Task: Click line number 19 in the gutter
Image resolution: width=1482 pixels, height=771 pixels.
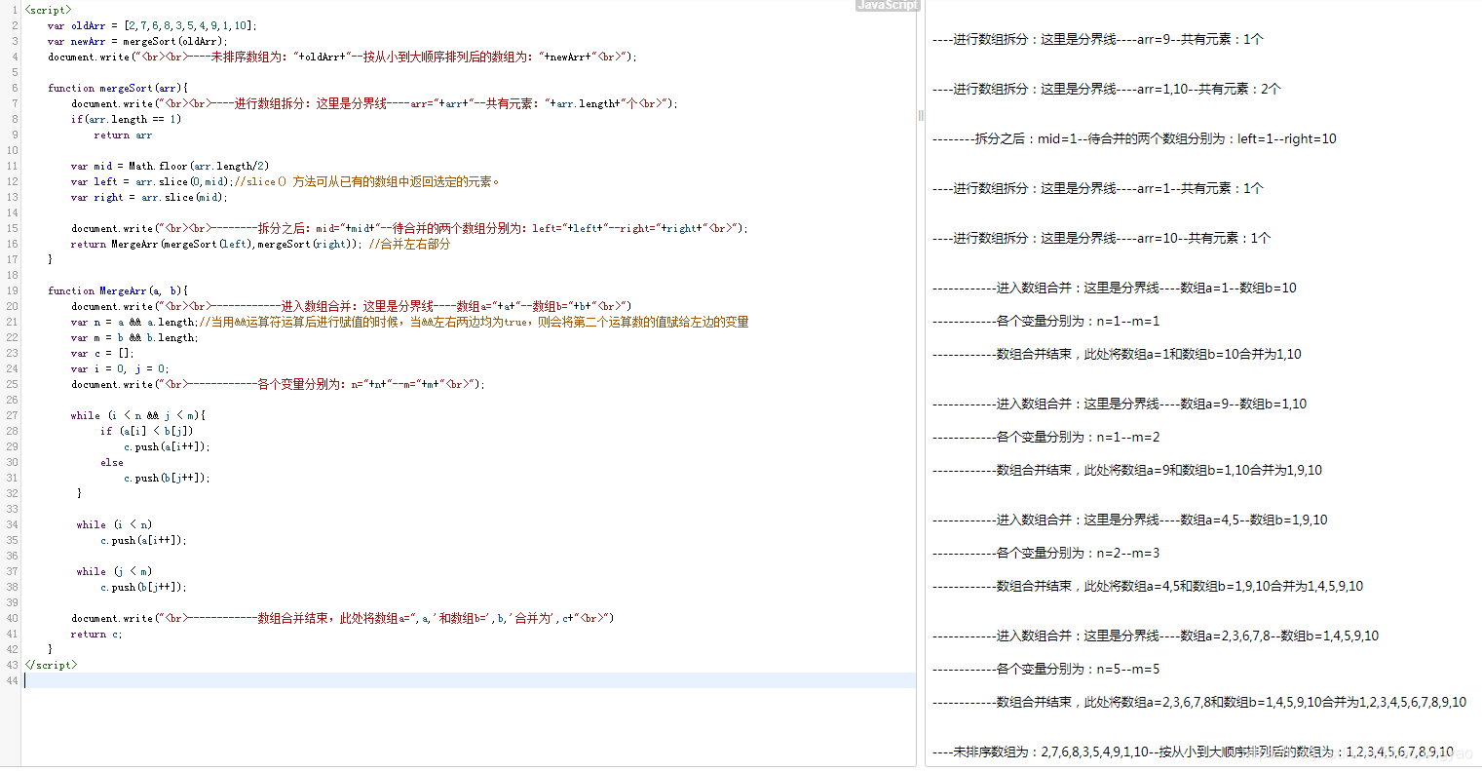Action: [13, 290]
